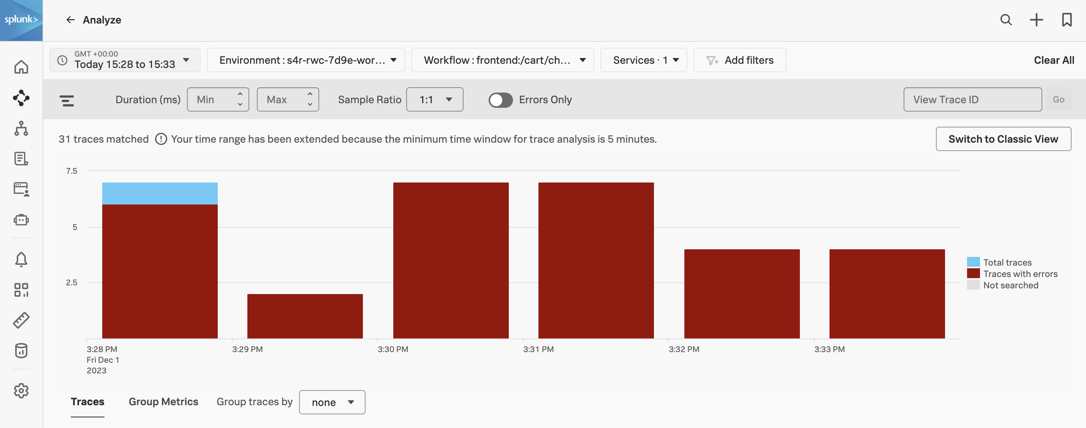Enable the Errors Only filter toggle
Viewport: 1086px width, 428px height.
pos(501,99)
